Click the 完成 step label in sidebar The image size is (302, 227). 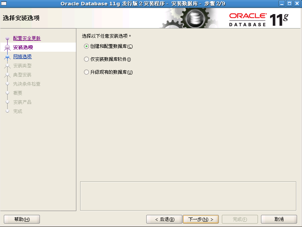coord(17,111)
